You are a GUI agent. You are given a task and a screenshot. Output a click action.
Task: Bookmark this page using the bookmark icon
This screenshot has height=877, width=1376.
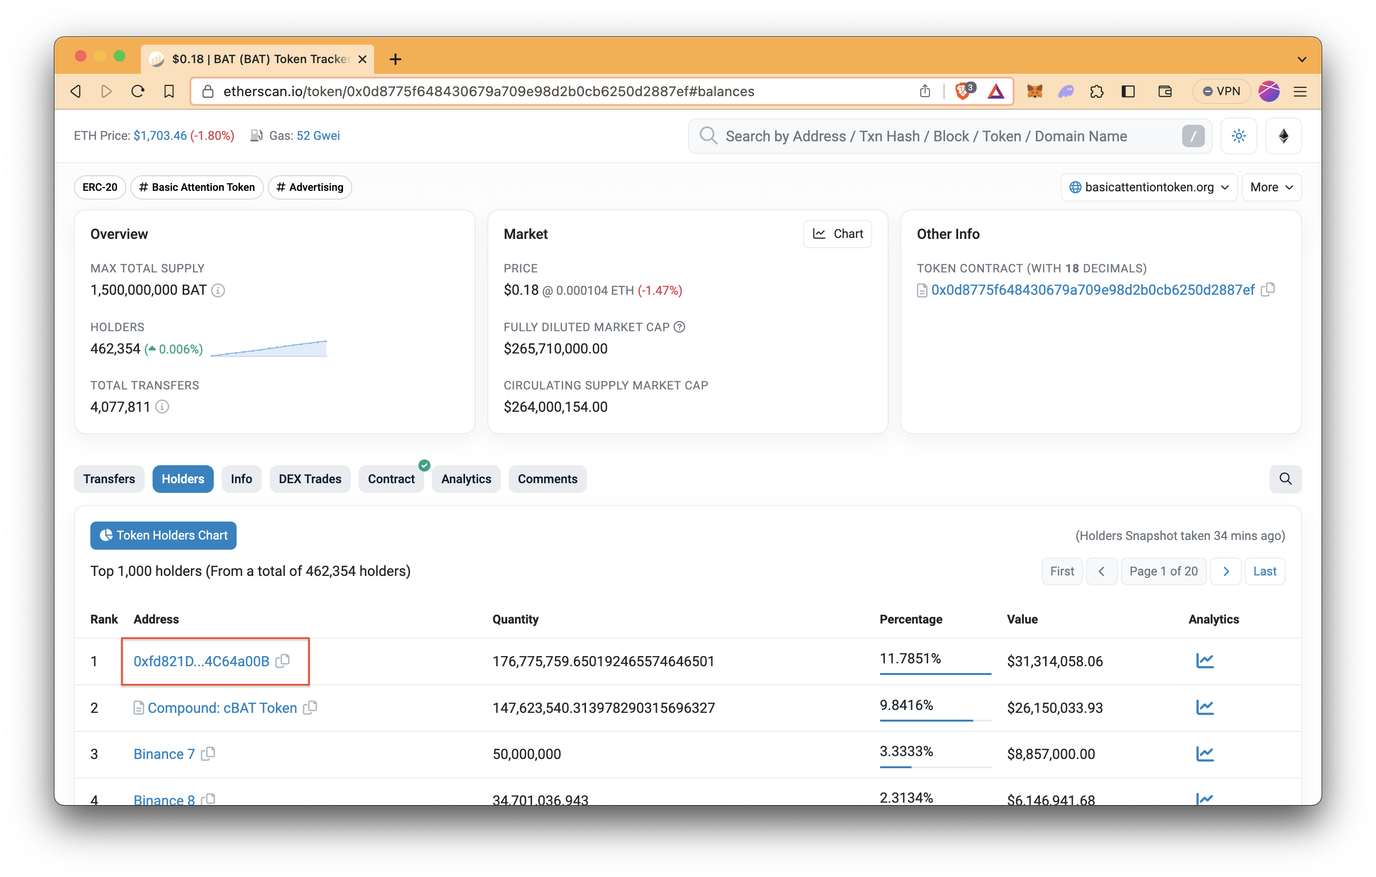[x=169, y=91]
